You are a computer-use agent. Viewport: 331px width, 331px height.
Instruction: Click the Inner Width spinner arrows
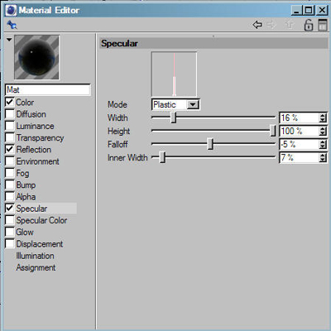tap(323, 157)
